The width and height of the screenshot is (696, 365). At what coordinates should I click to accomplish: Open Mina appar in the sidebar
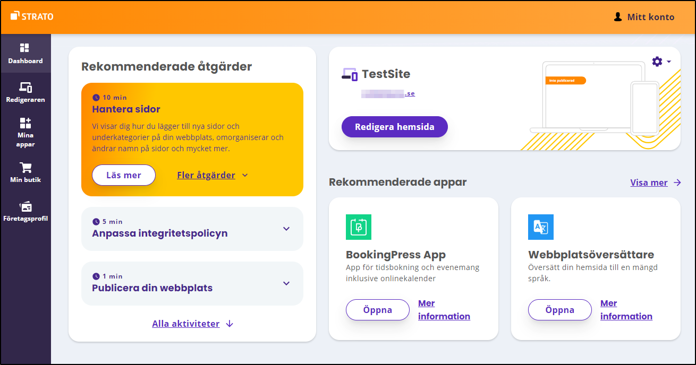(26, 132)
